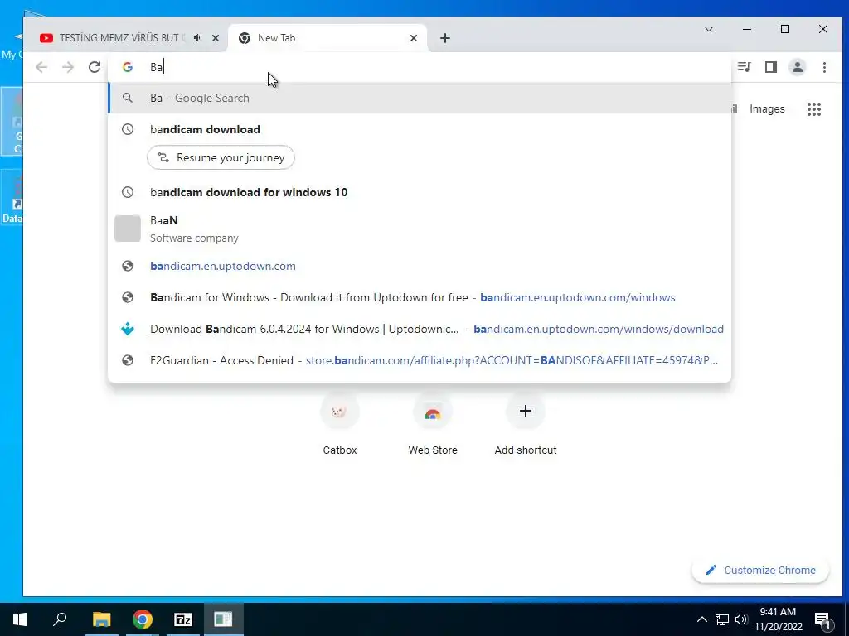The height and width of the screenshot is (636, 849).
Task: Open 7-Zip from the taskbar
Action: 183,619
